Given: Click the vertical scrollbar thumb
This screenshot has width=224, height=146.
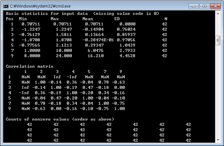Looking at the screenshot, I should [218, 40].
